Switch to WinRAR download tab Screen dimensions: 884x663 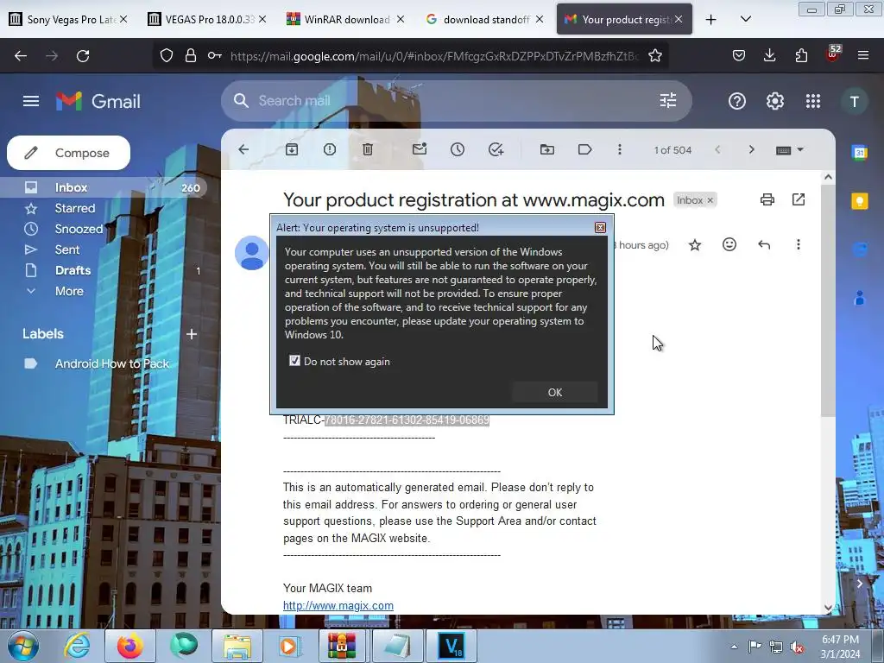click(346, 19)
